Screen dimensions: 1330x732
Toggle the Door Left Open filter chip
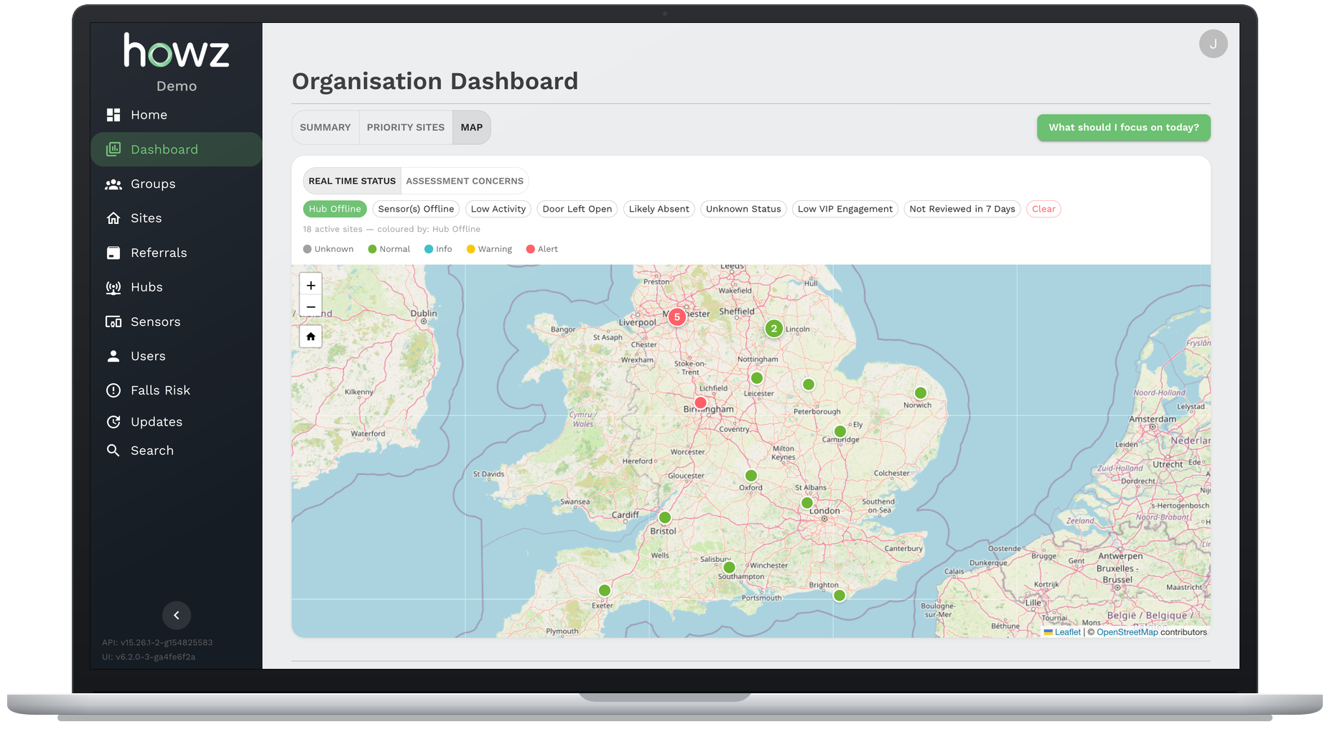577,209
